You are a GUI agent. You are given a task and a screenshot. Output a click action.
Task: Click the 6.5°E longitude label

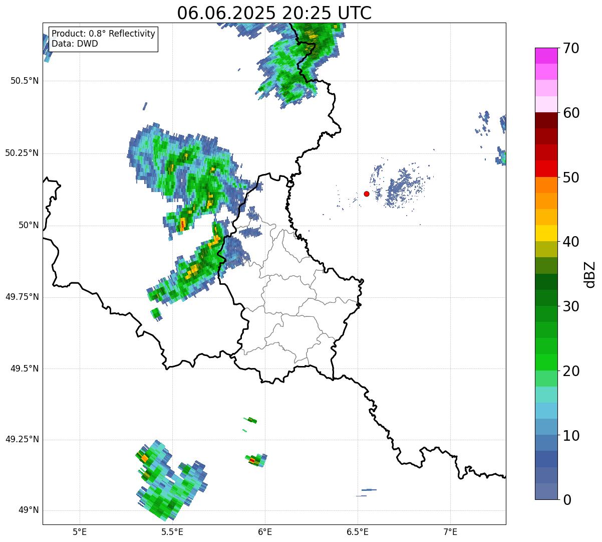(358, 531)
